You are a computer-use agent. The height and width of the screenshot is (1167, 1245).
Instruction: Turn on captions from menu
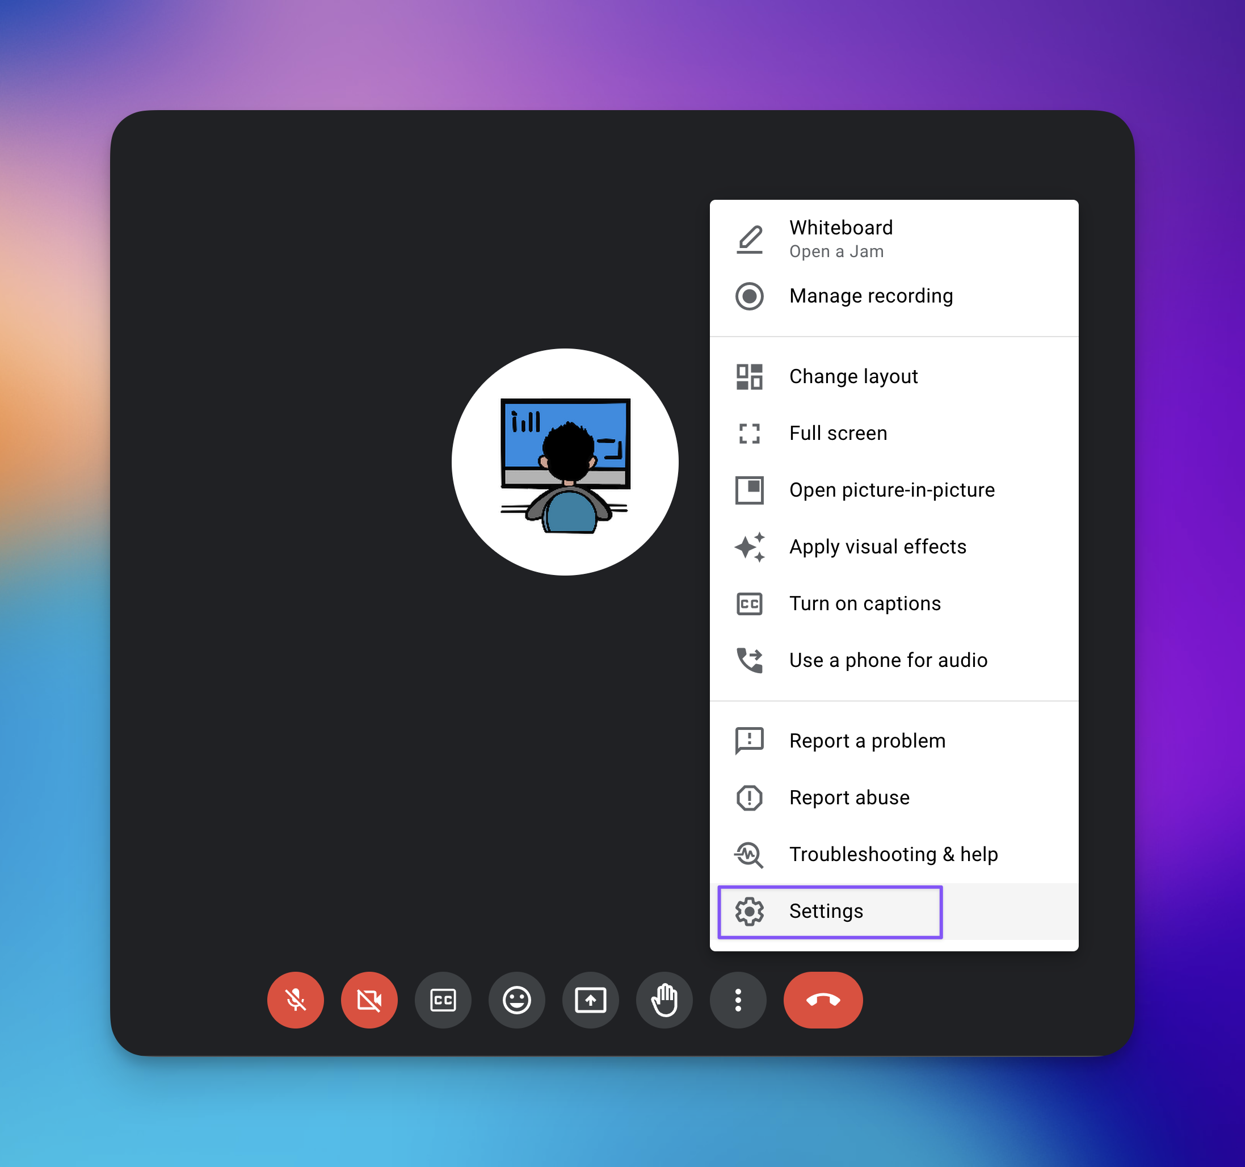[x=864, y=603]
